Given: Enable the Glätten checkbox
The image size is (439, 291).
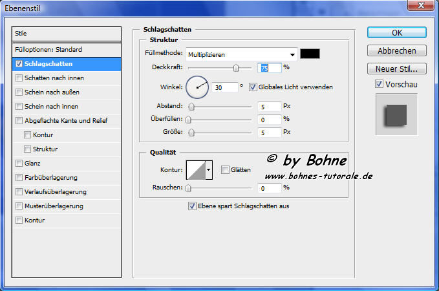Looking at the screenshot, I should tap(225, 169).
